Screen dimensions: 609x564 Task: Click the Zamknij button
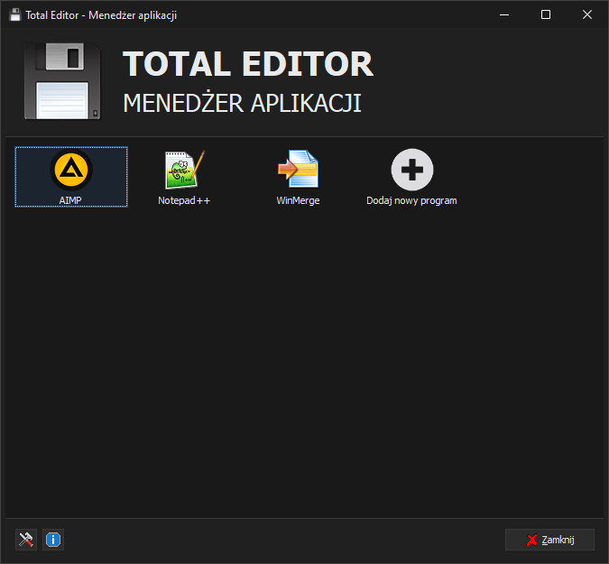pos(549,540)
